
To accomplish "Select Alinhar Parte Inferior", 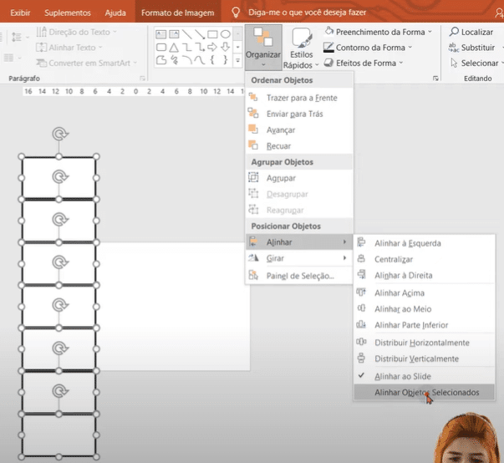I will (x=424, y=325).
